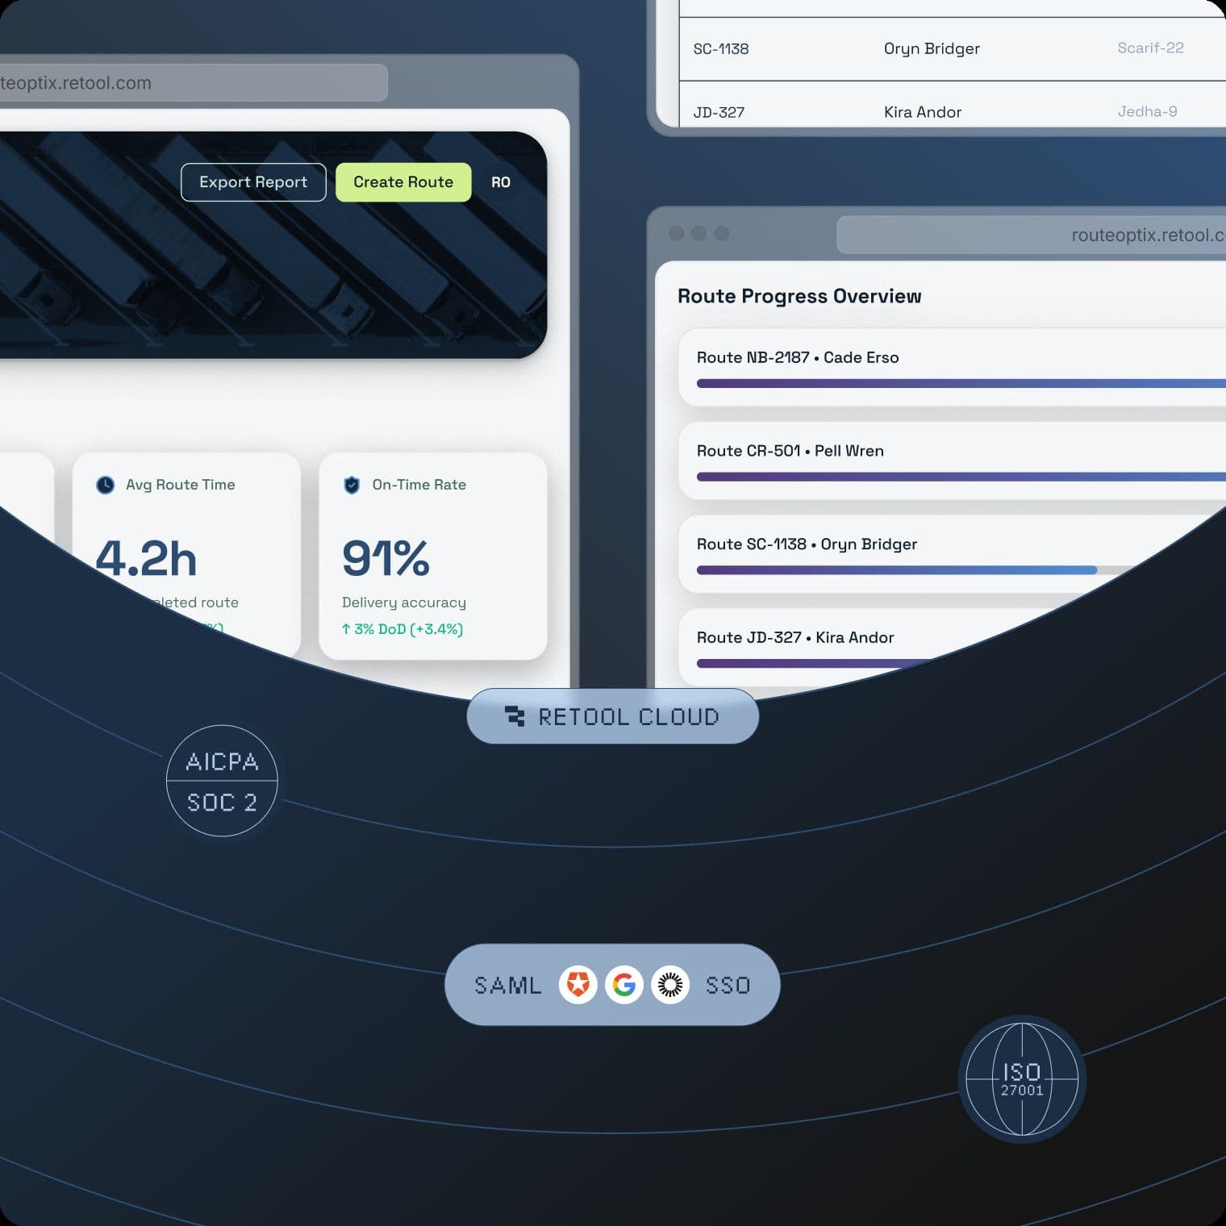The width and height of the screenshot is (1226, 1226).
Task: Click the JD-327 table cell
Action: click(719, 112)
